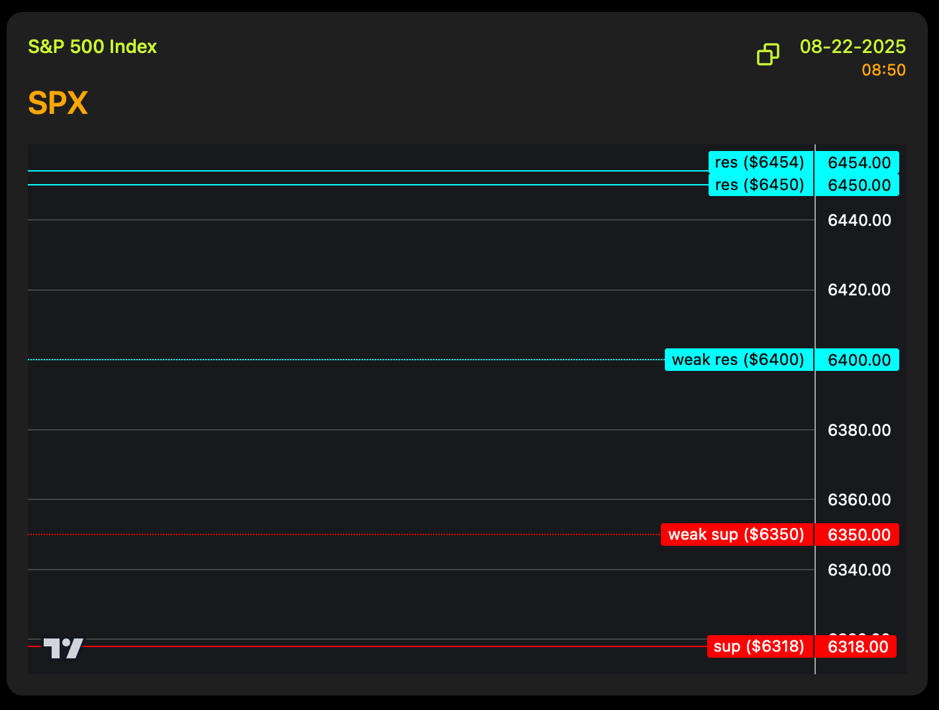Click the 08:50 time text
939x710 pixels.
[884, 70]
